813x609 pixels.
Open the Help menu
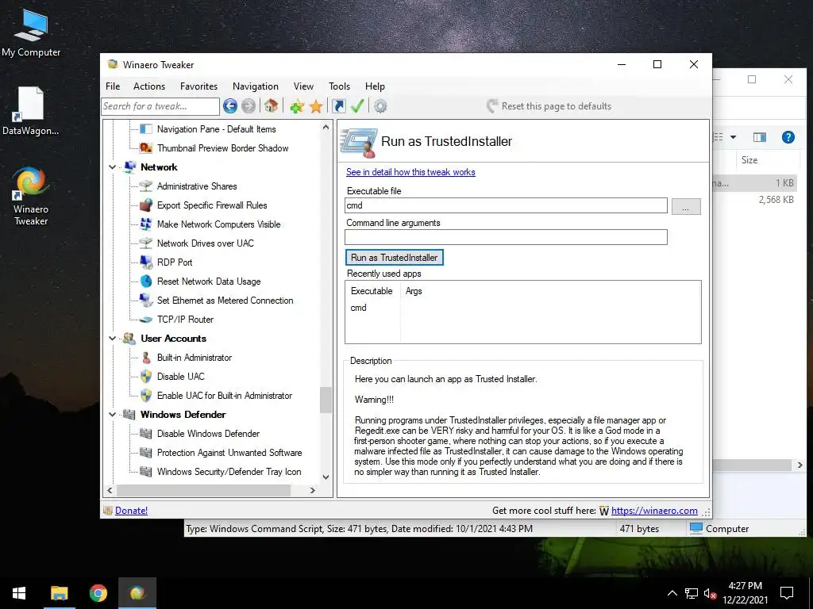375,86
